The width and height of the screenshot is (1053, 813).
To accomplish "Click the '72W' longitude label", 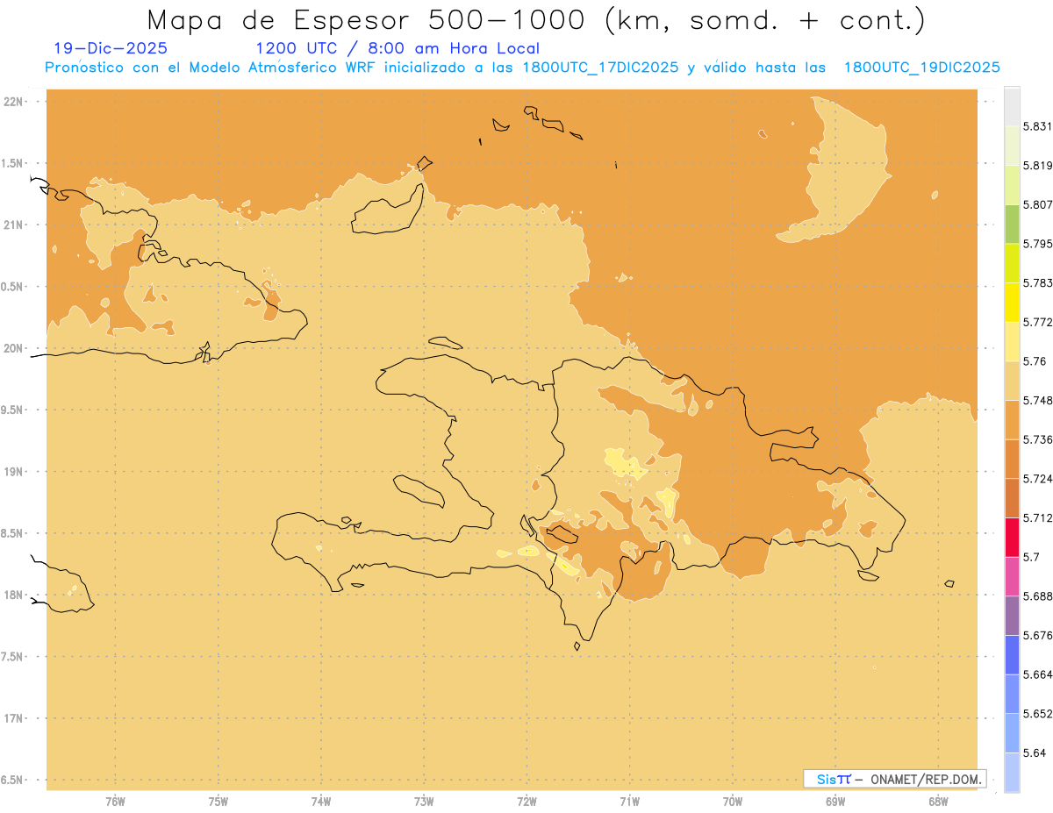I will (x=527, y=802).
